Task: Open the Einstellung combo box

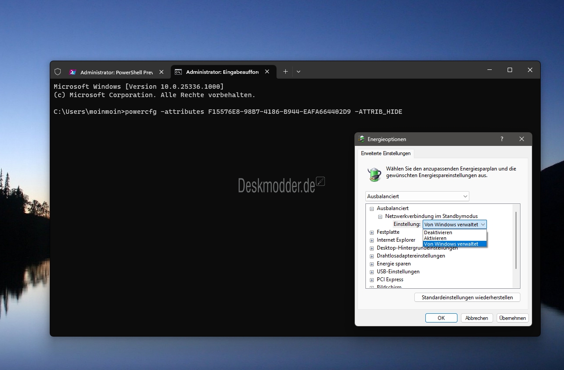Action: coord(455,224)
